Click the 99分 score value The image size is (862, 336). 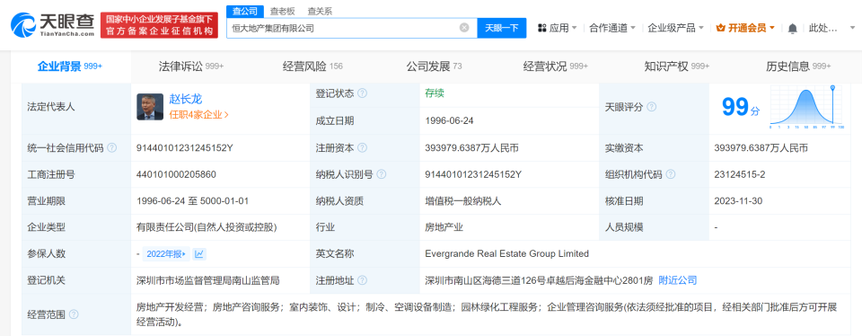740,107
